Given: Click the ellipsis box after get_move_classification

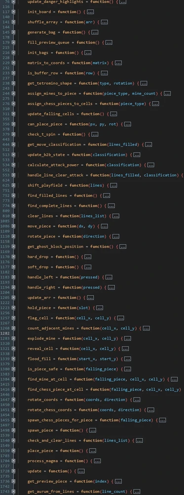Looking at the screenshot, I should click(148, 145).
